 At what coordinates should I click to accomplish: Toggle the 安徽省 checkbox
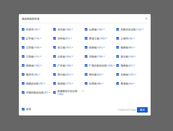(86, 47)
